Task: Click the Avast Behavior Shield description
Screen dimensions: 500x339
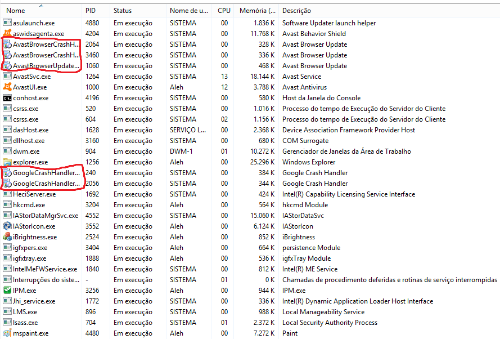Action: 314,34
